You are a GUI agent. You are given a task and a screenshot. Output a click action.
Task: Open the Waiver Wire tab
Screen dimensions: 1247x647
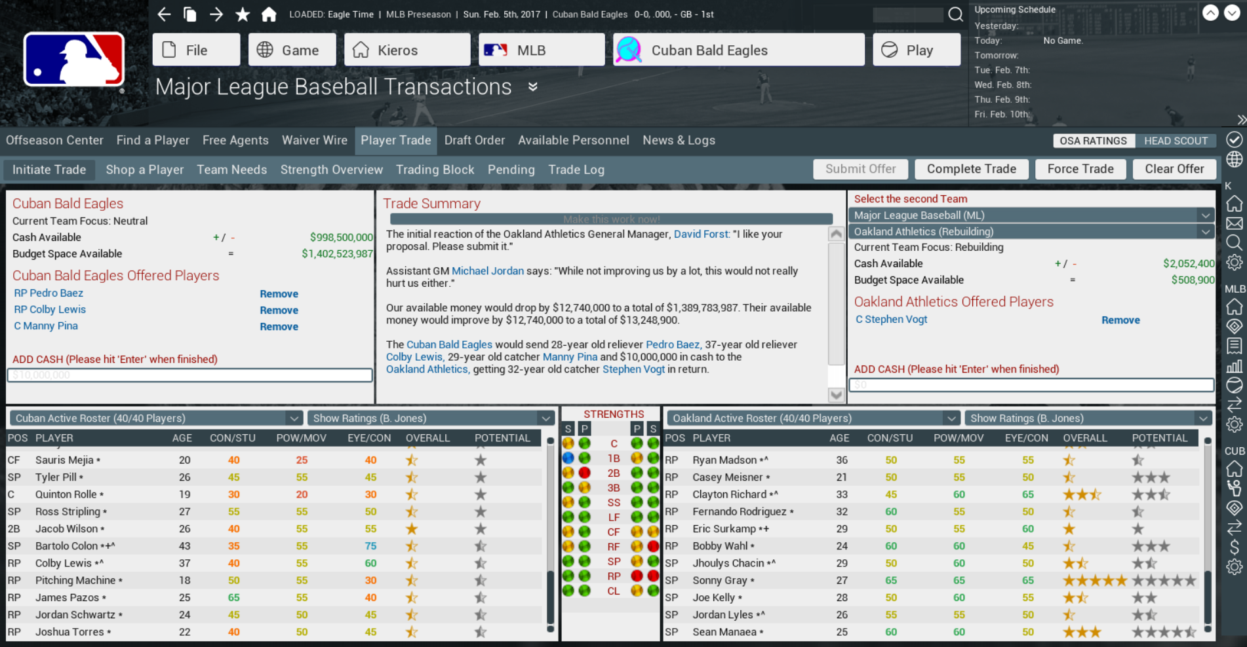(315, 140)
